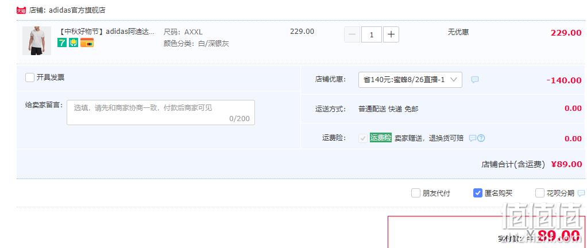Click the 229.00 unit price text

coord(302,32)
